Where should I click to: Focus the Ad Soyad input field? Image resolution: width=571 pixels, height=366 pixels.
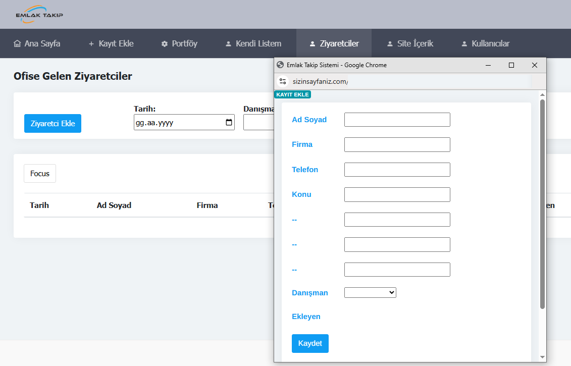(x=397, y=120)
